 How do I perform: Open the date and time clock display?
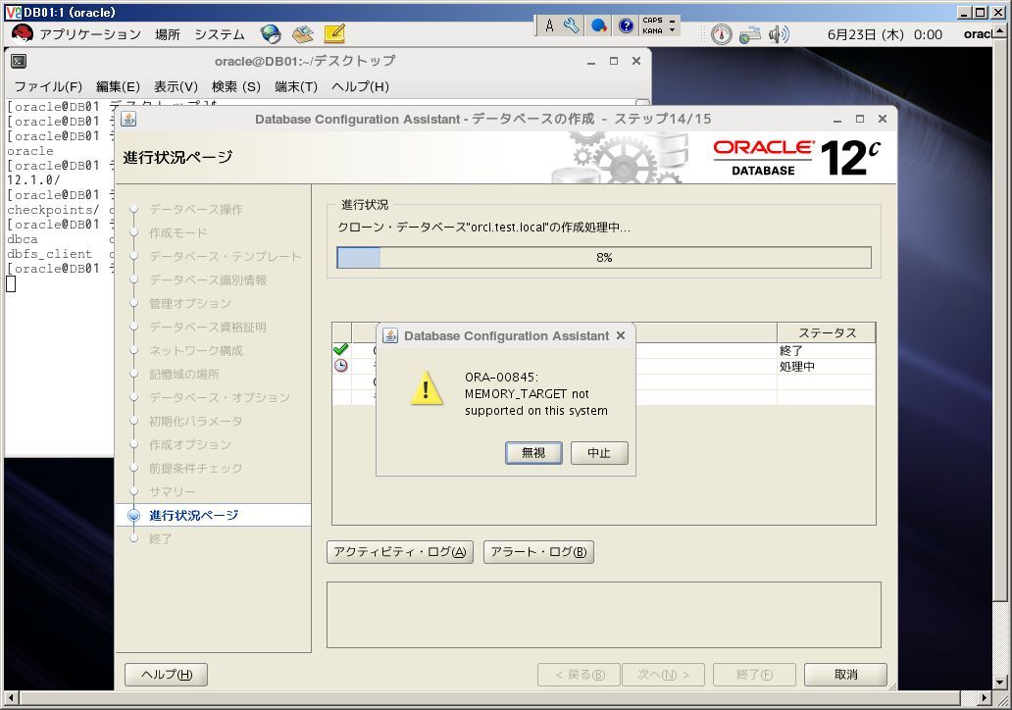885,35
